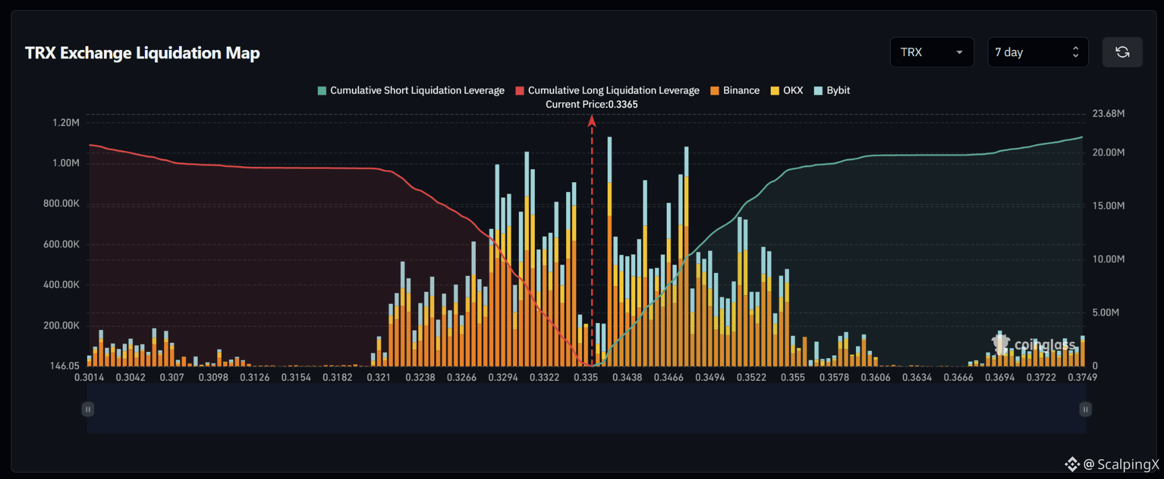Click the 600.00K left axis label
Image resolution: width=1164 pixels, height=479 pixels.
tap(61, 244)
